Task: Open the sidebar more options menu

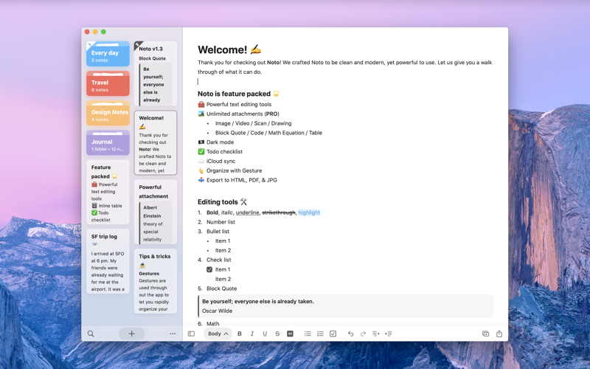Action: point(173,334)
